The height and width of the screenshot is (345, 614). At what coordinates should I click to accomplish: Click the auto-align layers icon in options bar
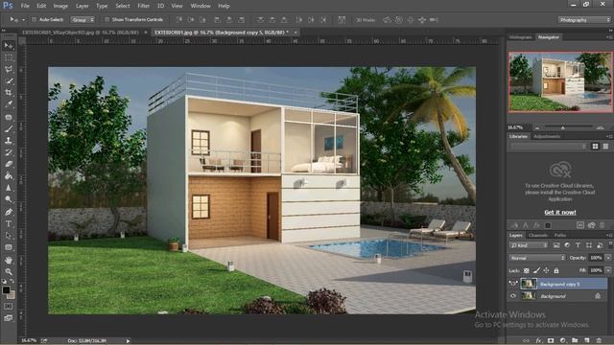point(342,19)
